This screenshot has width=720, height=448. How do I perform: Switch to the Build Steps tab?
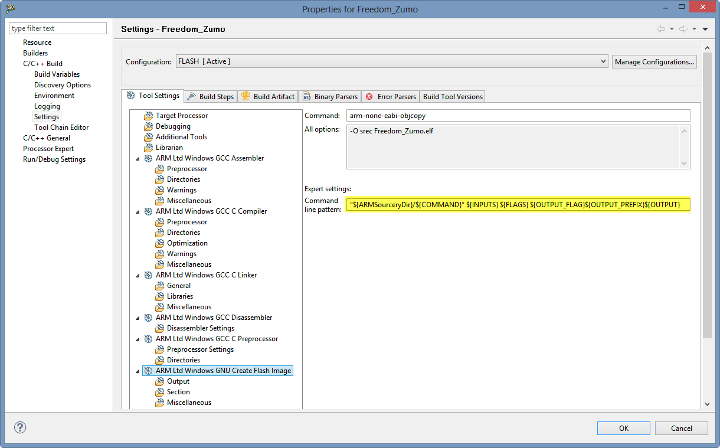[x=211, y=97]
